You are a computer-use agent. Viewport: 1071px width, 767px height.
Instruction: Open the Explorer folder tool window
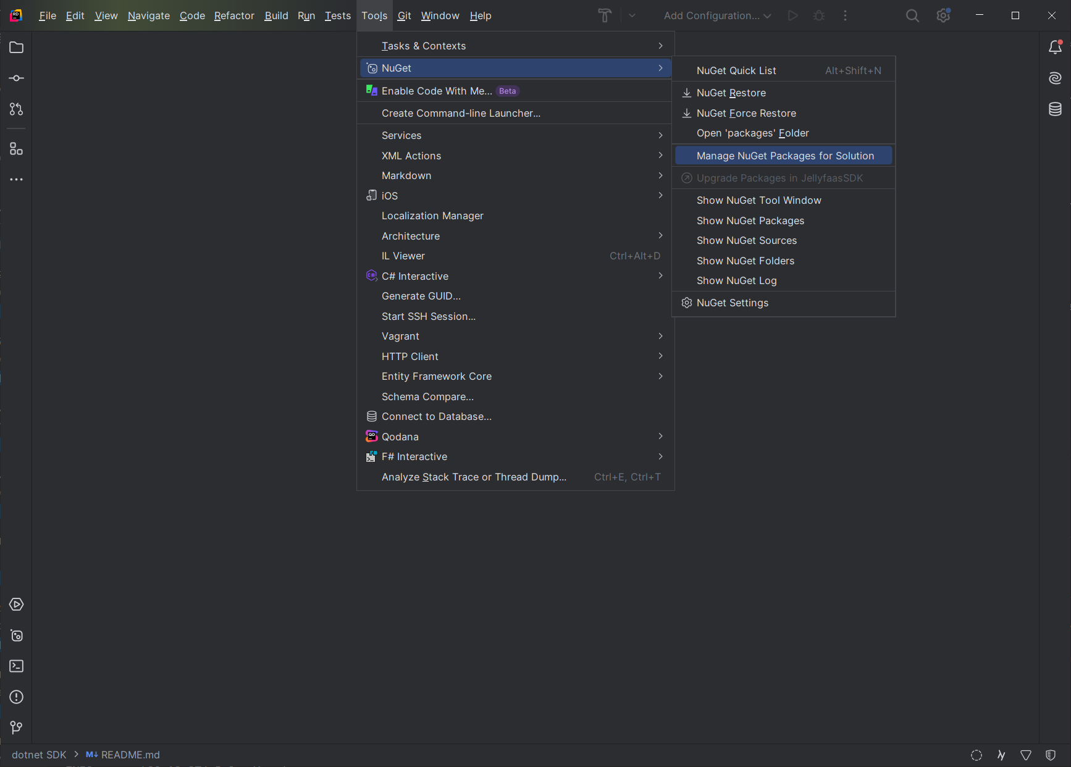pos(17,48)
